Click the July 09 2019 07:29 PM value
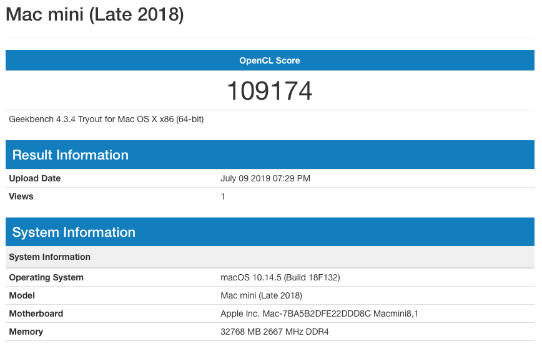Image resolution: width=542 pixels, height=344 pixels. coord(265,178)
